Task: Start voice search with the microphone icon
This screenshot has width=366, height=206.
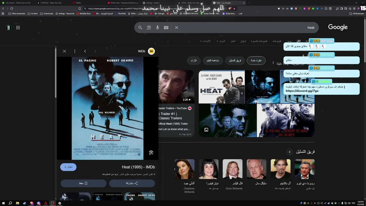Action: (157, 27)
